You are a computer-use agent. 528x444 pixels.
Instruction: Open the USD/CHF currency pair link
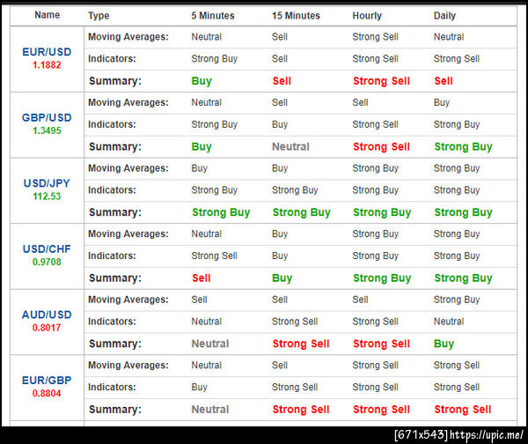[x=47, y=248]
